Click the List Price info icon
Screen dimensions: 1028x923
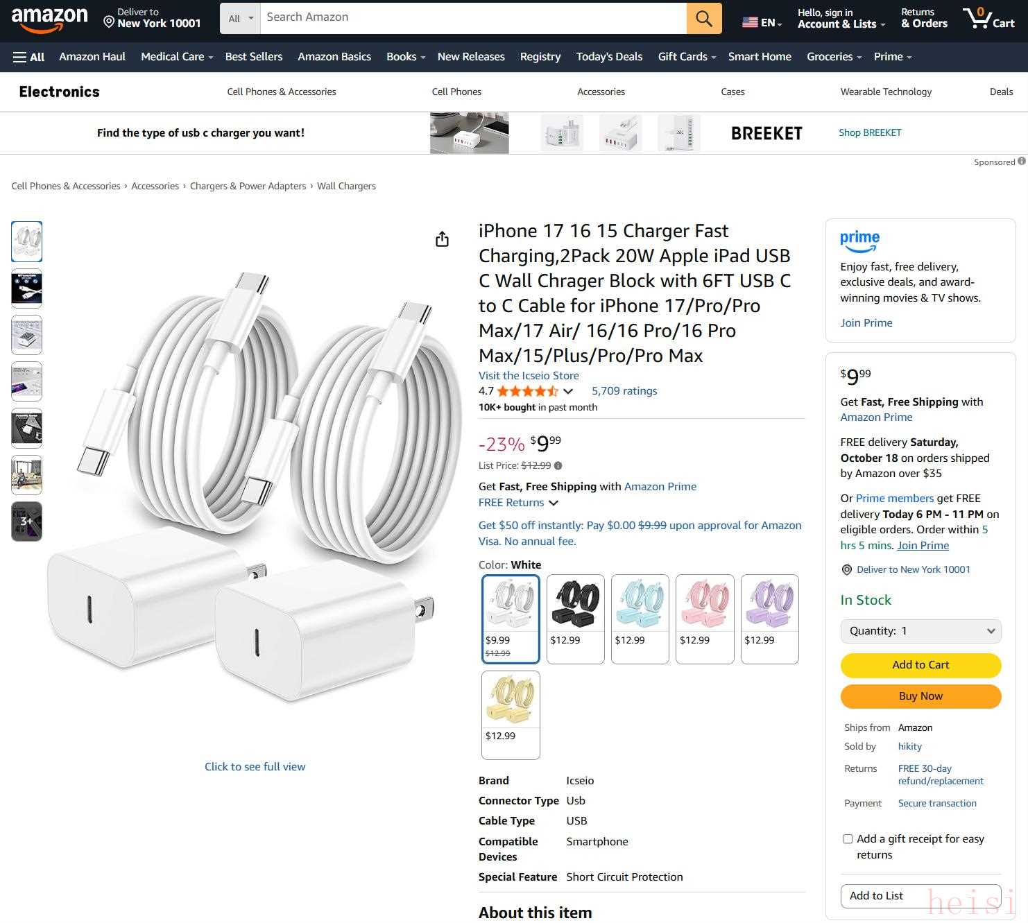point(558,466)
